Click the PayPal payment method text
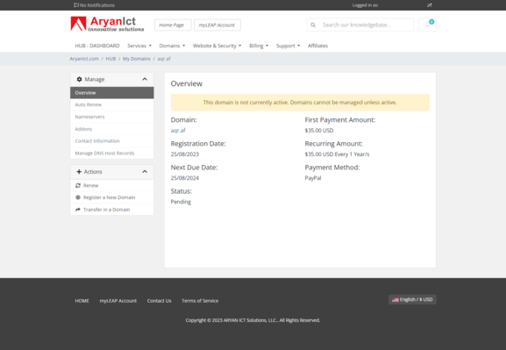 click(313, 178)
